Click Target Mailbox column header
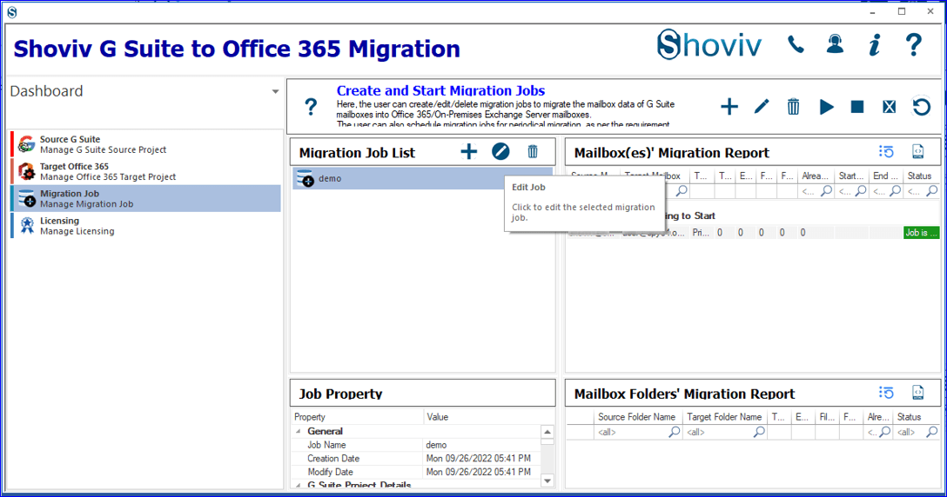947x497 pixels. tap(655, 176)
